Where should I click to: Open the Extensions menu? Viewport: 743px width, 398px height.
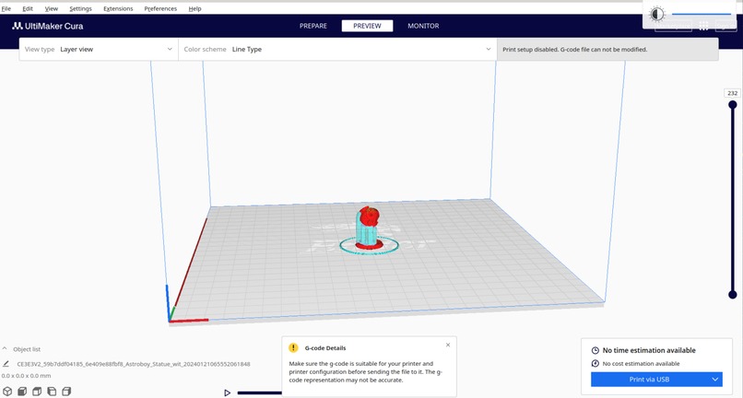click(118, 8)
